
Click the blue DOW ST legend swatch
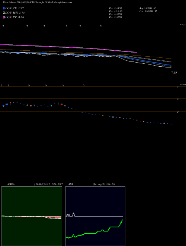pyautogui.click(x=4, y=8)
